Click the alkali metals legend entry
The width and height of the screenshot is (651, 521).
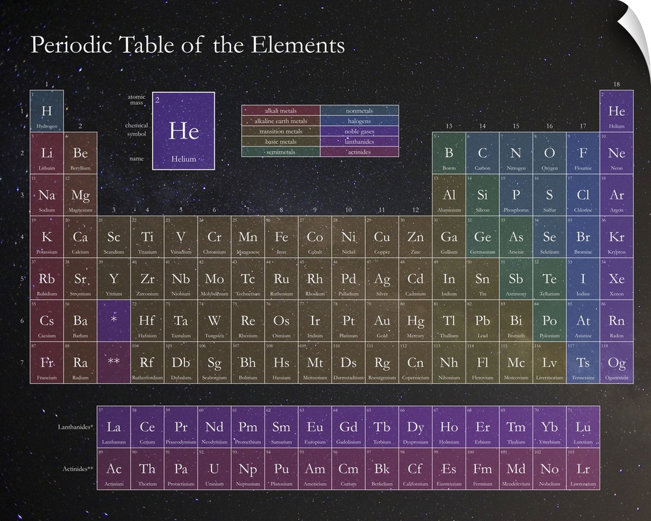click(281, 111)
